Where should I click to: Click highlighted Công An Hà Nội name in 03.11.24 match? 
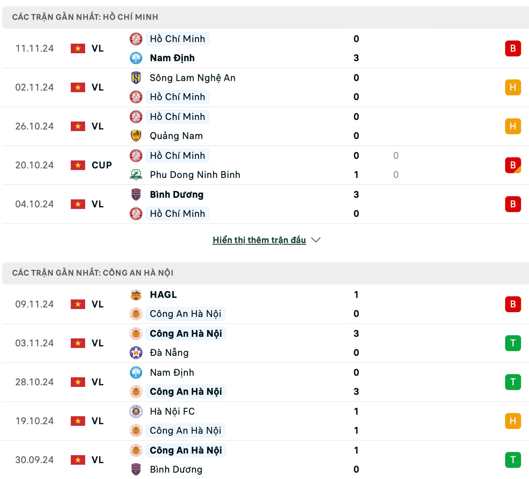(186, 334)
